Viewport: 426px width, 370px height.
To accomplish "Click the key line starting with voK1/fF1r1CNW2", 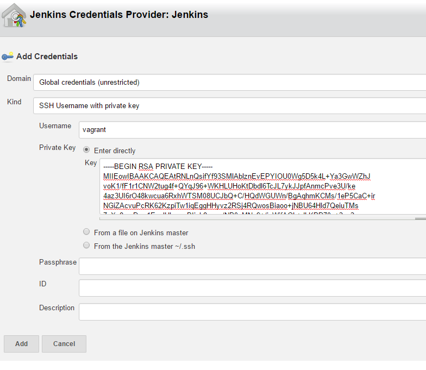I will pyautogui.click(x=229, y=186).
